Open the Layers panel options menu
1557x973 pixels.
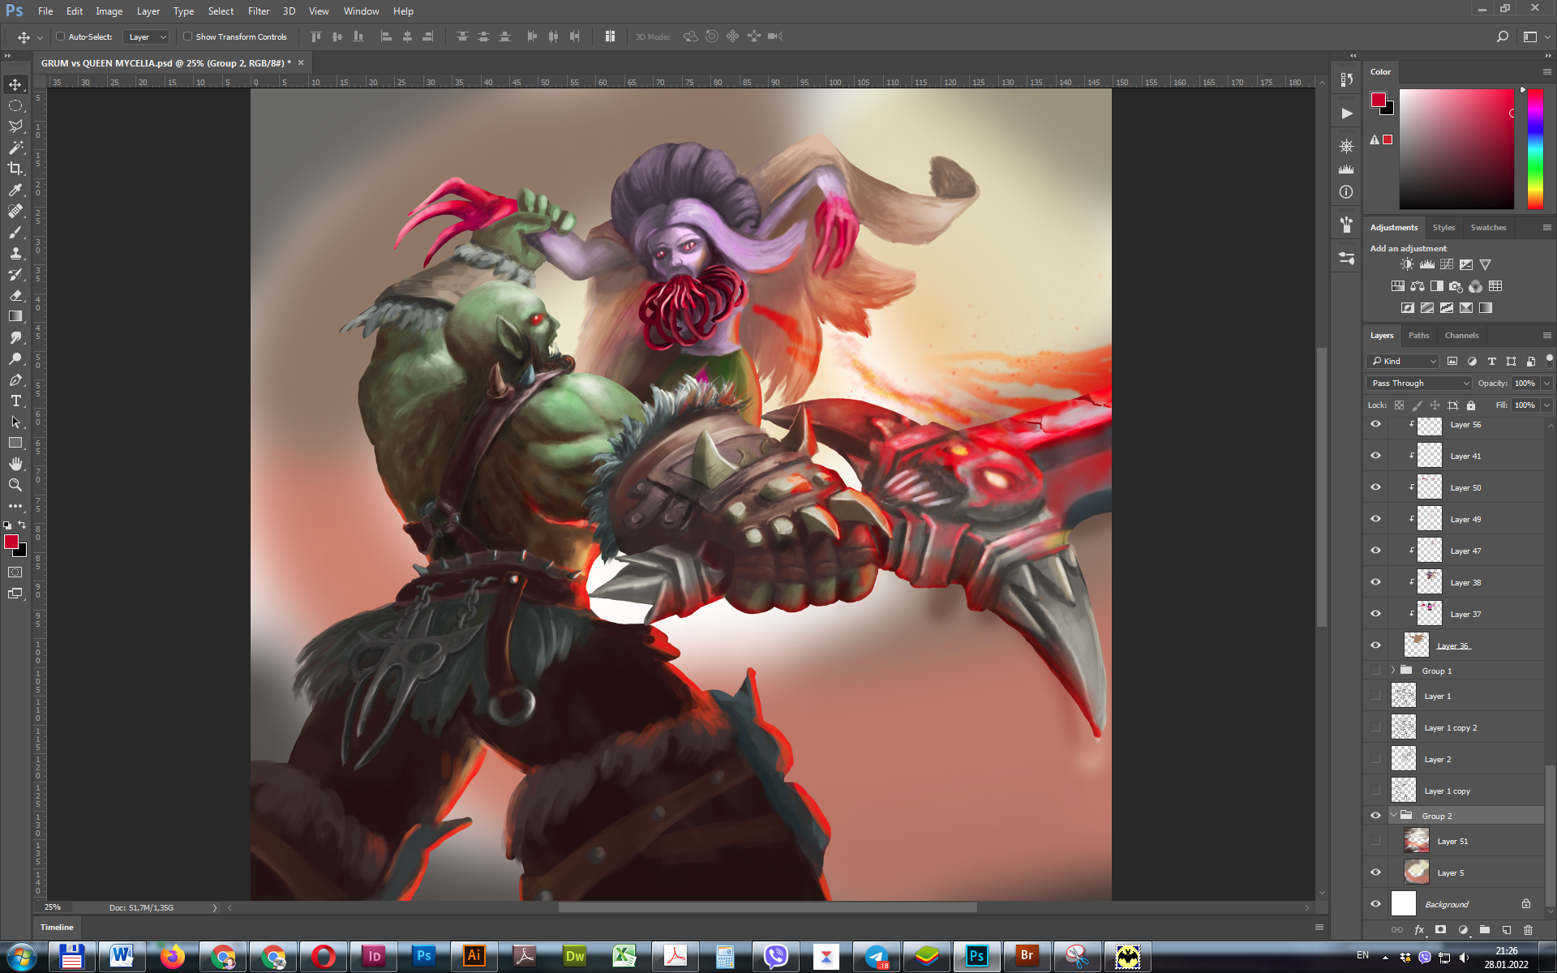(1546, 335)
